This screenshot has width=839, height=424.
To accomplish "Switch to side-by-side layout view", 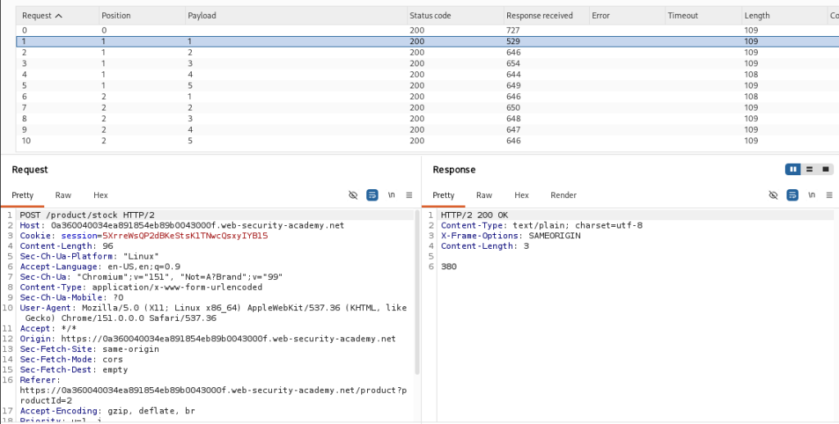I will point(793,169).
